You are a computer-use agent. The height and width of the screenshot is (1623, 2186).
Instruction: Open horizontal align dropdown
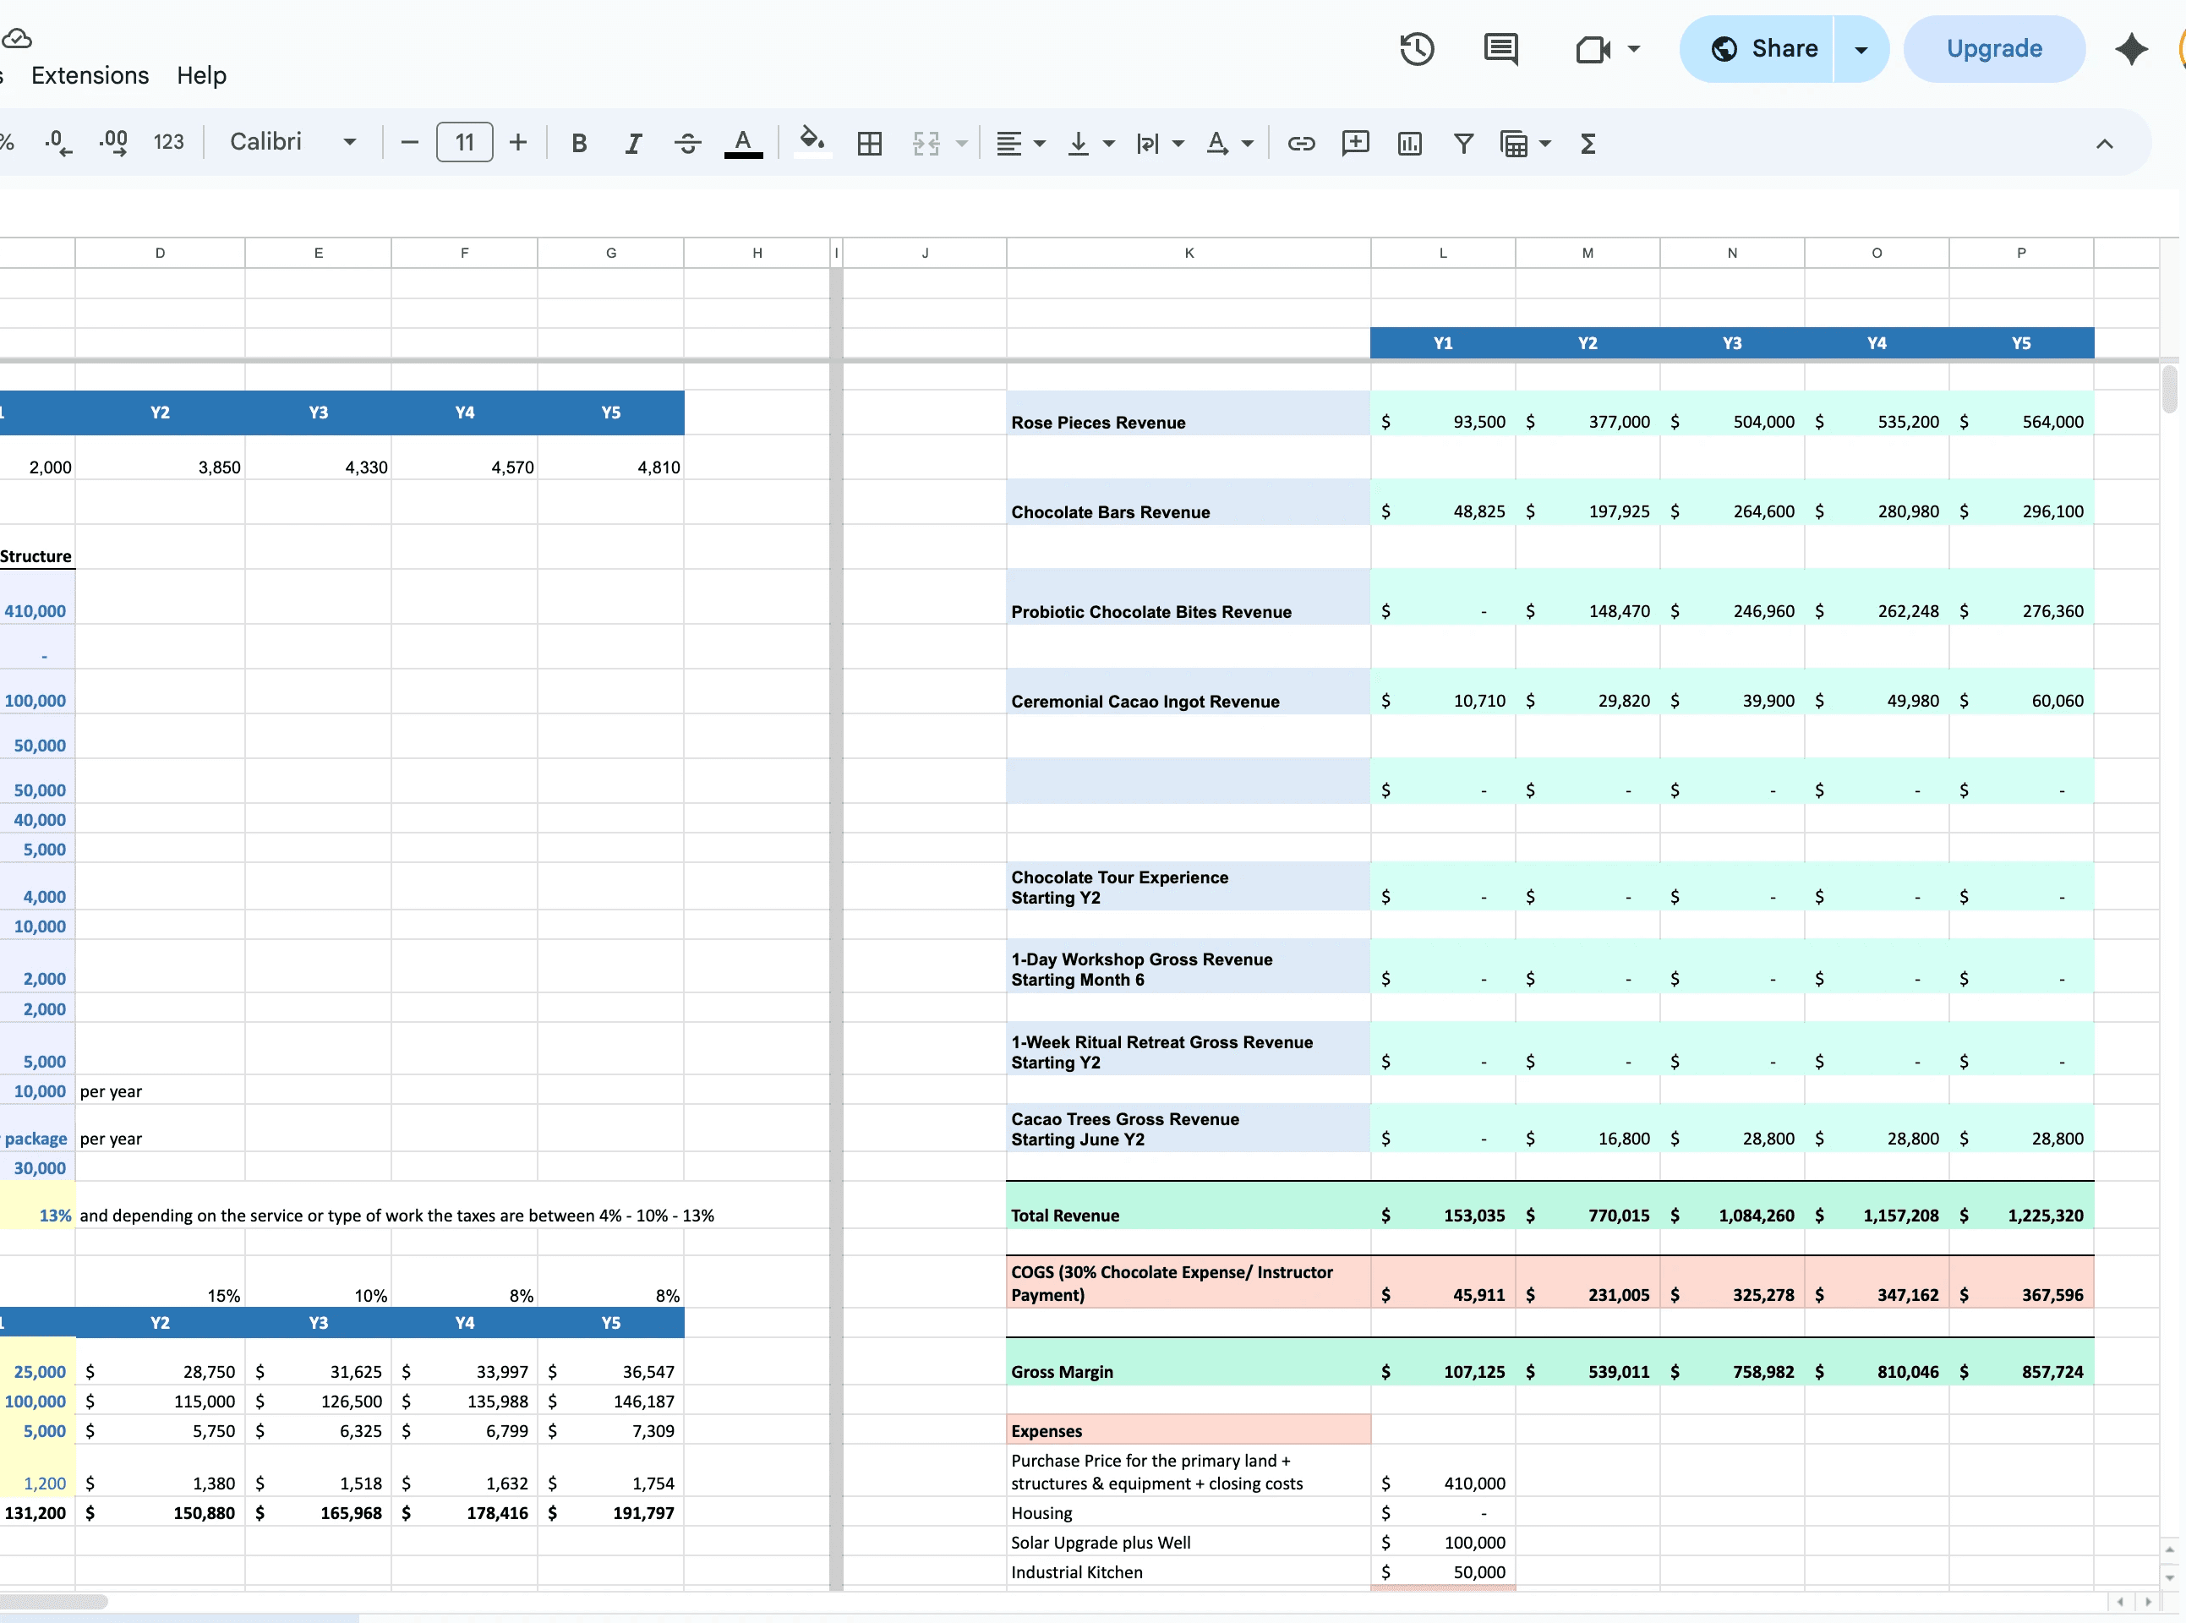(1019, 144)
